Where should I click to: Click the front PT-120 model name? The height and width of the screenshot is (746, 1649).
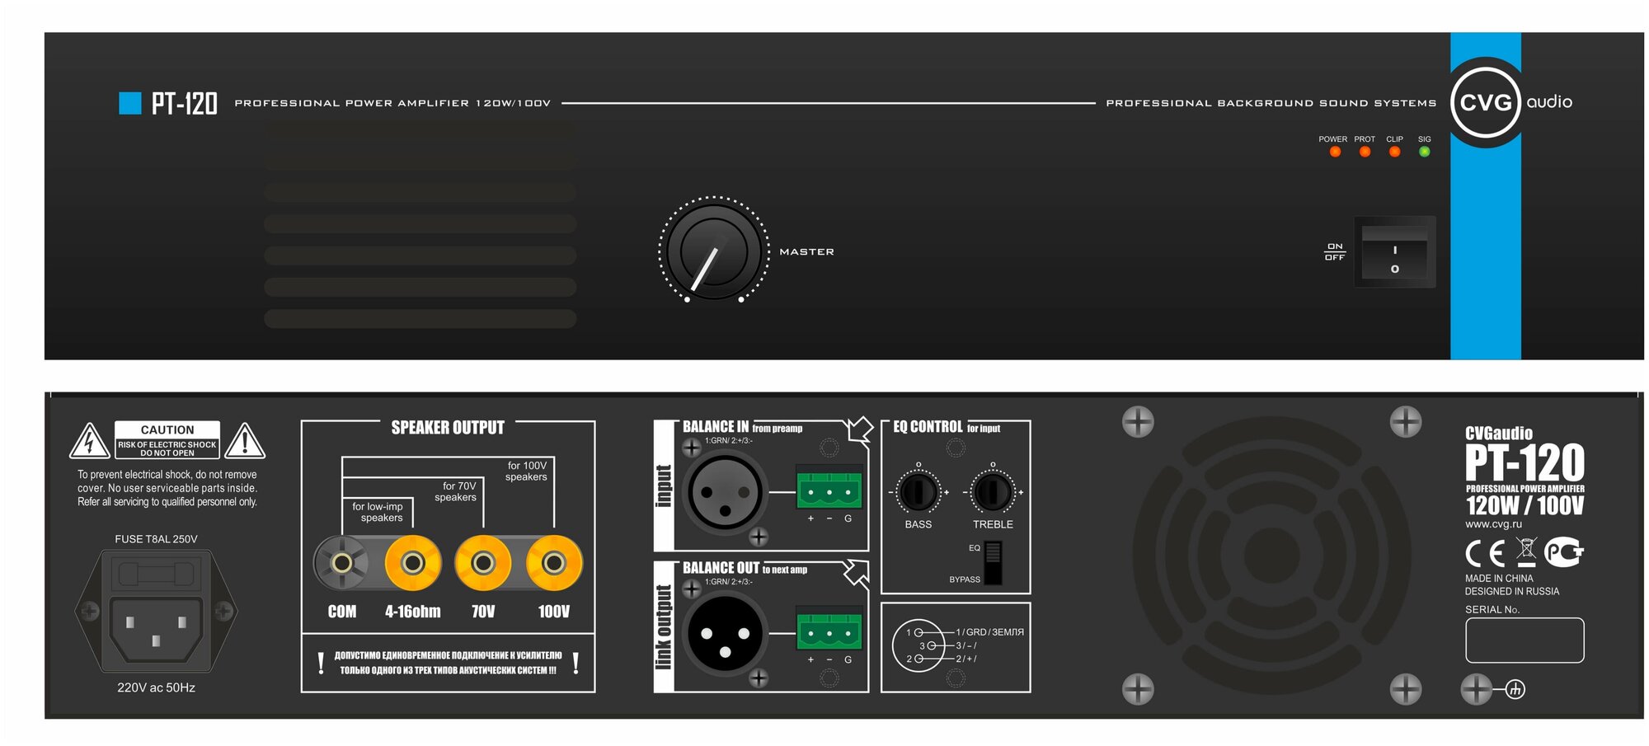click(184, 103)
